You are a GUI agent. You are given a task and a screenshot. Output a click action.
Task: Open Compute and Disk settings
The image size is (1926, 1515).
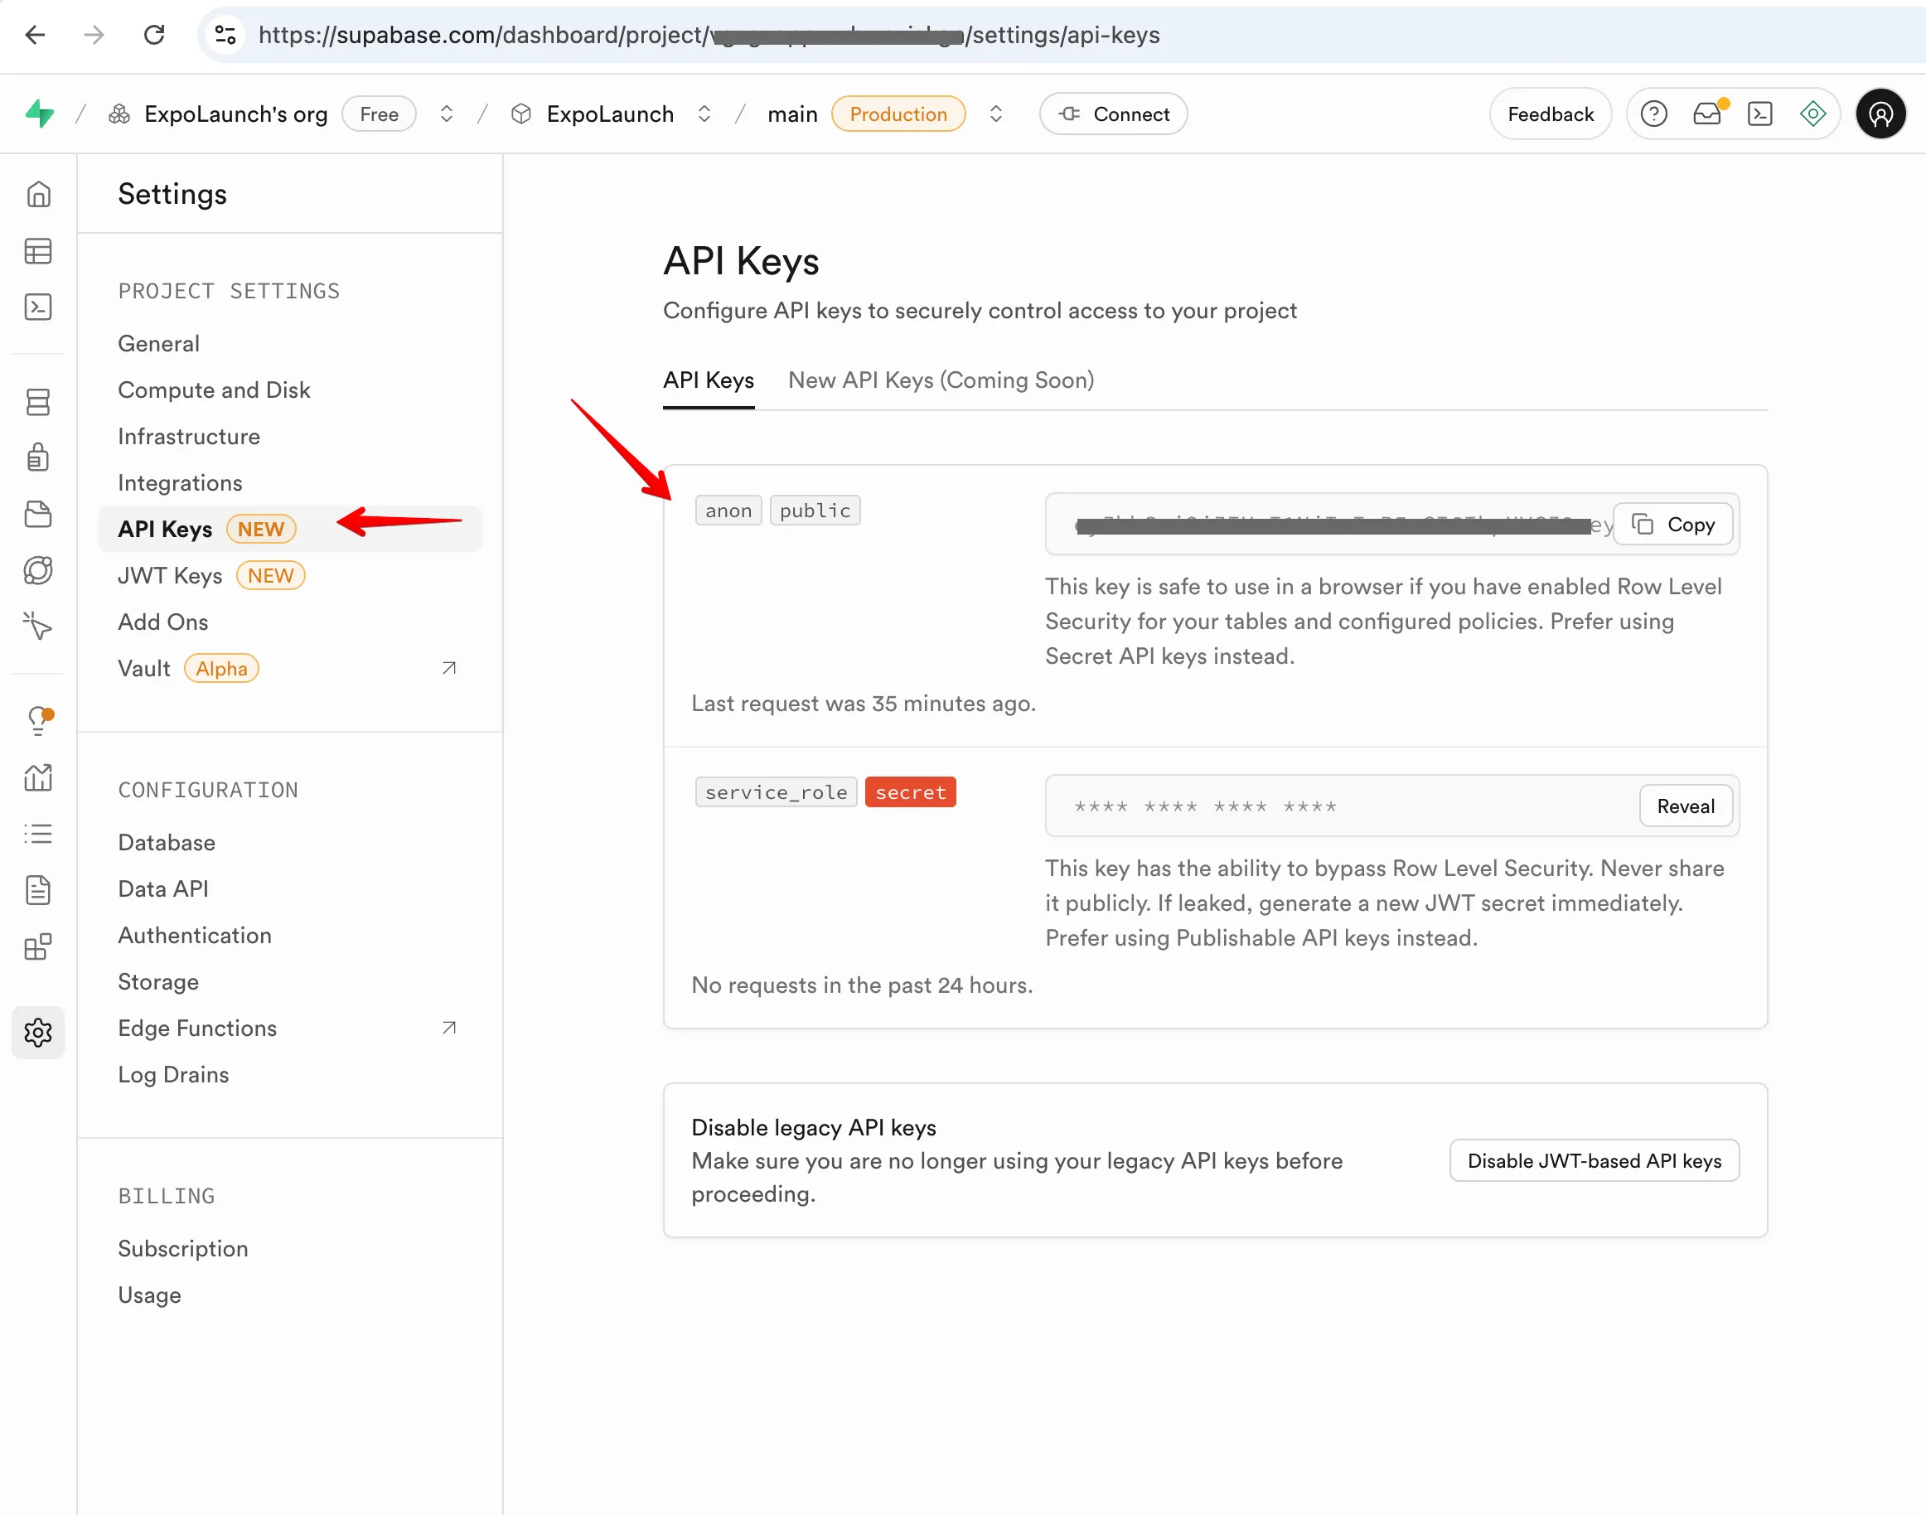214,390
